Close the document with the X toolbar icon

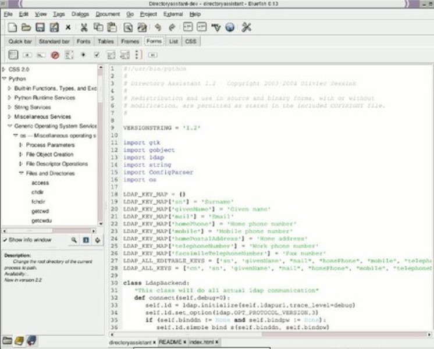pos(68,27)
